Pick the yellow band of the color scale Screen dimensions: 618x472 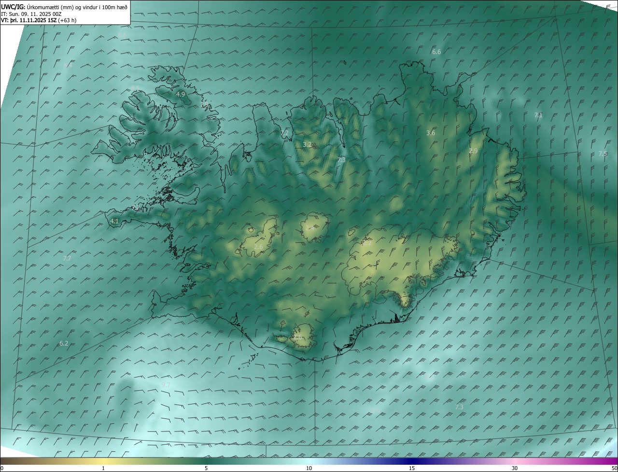[103, 461]
